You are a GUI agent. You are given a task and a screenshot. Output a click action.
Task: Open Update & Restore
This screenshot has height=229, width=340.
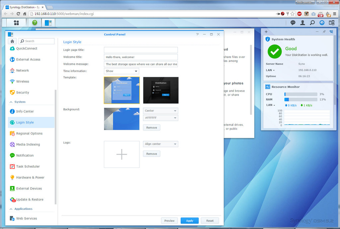coord(31,199)
